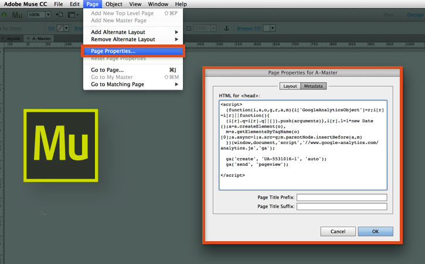Screen dimensions: 425x264
Task: Choose Go to Page... menu item
Action: (133, 70)
